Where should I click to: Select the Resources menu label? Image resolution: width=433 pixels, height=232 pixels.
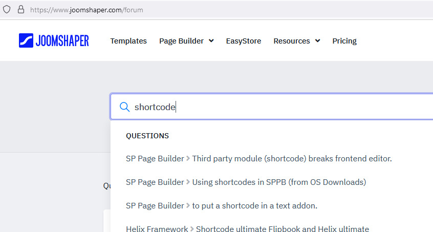click(292, 41)
